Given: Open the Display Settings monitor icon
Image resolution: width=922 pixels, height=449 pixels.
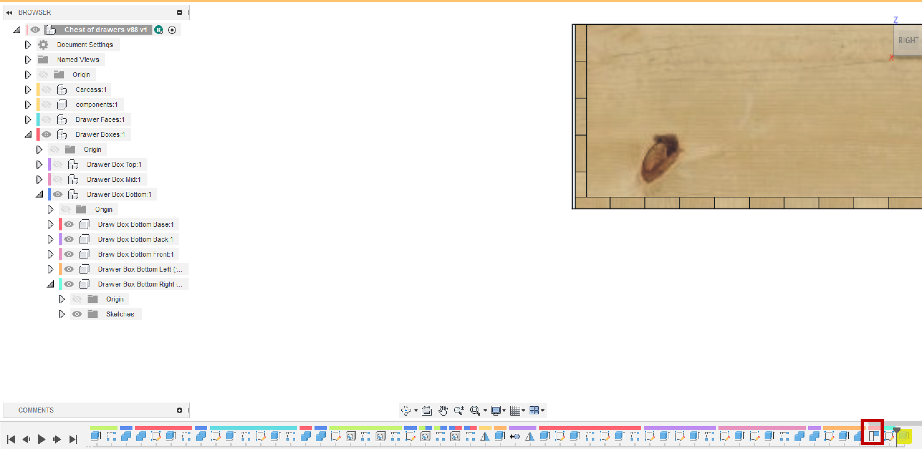Looking at the screenshot, I should [496, 410].
